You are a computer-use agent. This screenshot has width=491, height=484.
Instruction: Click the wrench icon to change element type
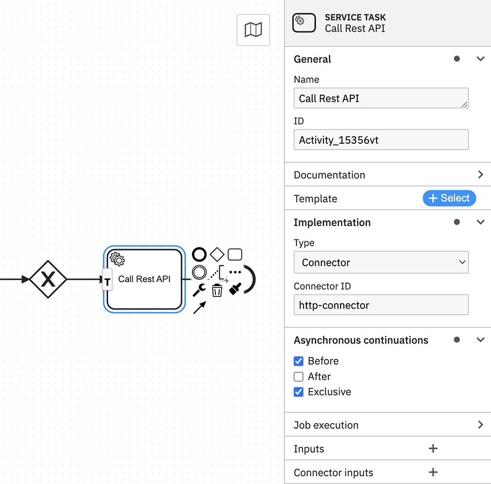199,290
